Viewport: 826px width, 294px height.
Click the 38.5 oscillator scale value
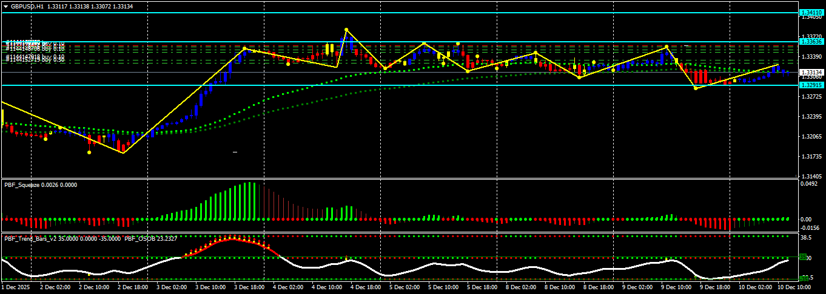click(807, 238)
